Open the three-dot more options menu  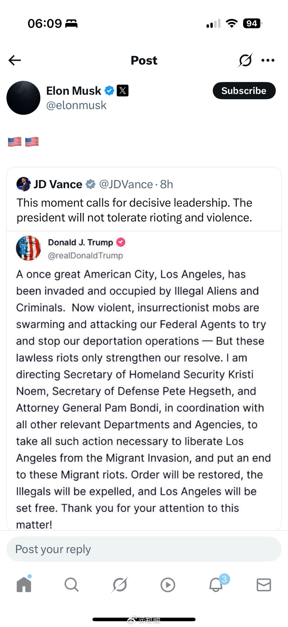point(268,60)
